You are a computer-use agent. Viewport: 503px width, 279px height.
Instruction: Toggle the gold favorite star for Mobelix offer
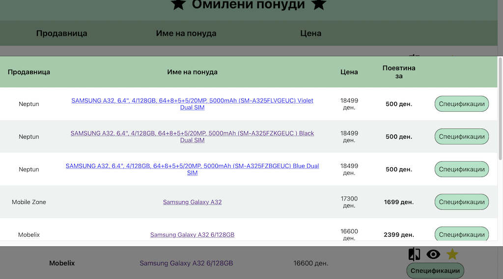(452, 254)
